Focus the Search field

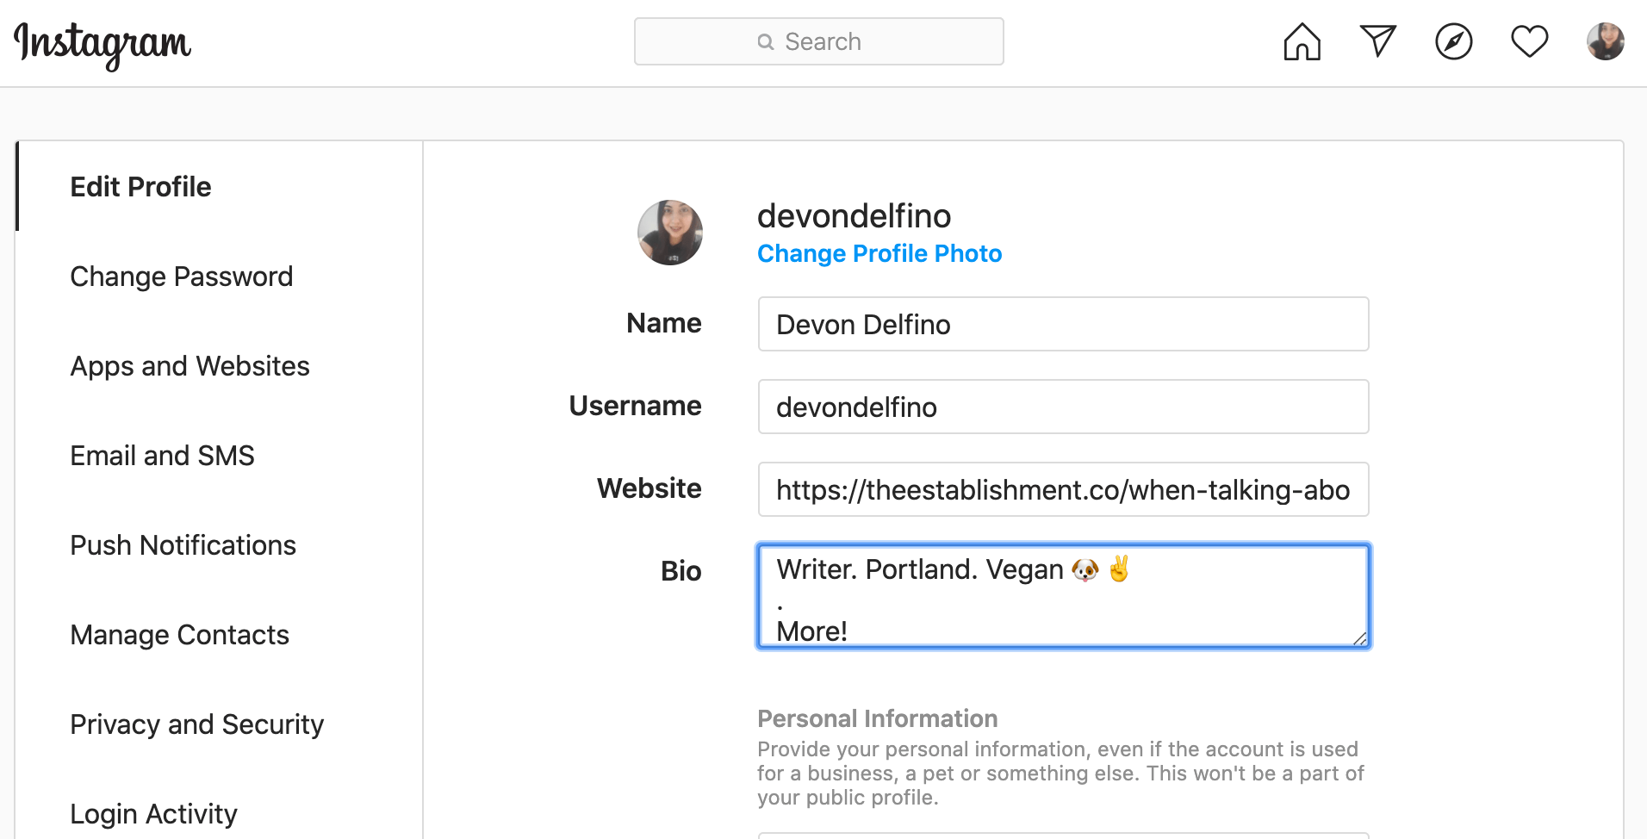point(819,41)
